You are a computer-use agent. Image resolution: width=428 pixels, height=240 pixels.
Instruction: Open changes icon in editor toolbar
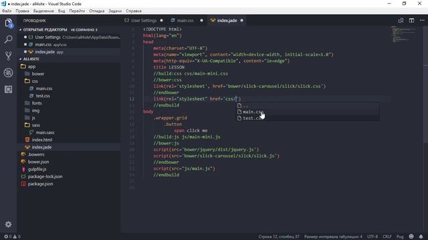coord(401,21)
